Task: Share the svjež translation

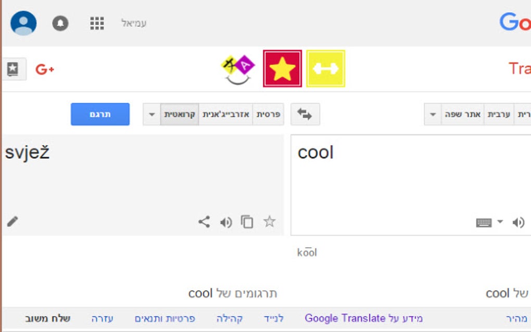Action: pyautogui.click(x=204, y=222)
